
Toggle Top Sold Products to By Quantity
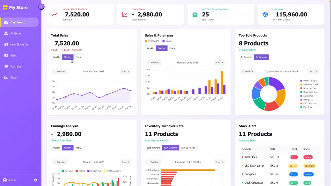click(x=246, y=57)
